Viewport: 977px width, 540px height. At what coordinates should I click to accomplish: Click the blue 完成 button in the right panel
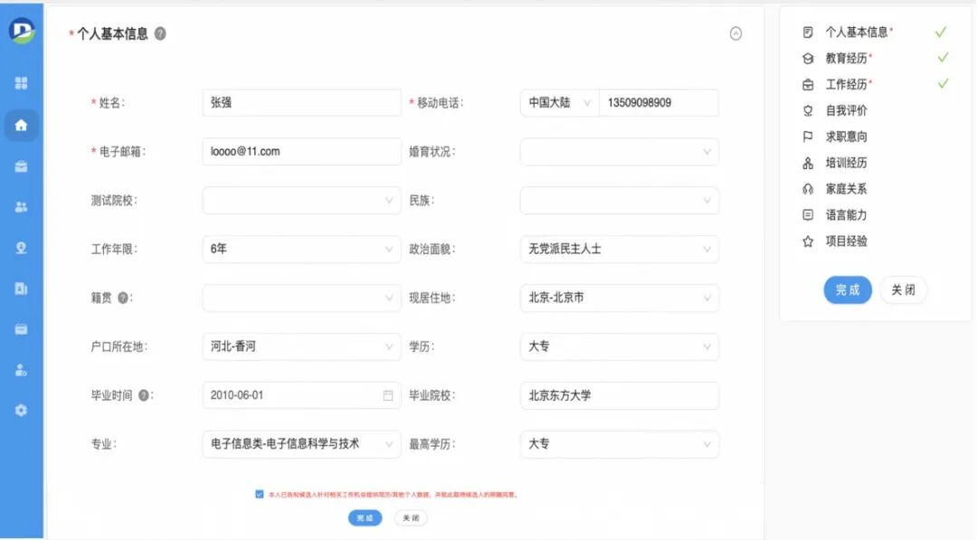pyautogui.click(x=847, y=290)
